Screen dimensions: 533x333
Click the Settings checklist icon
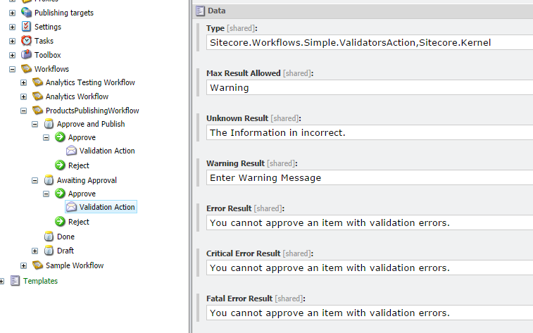click(x=26, y=27)
